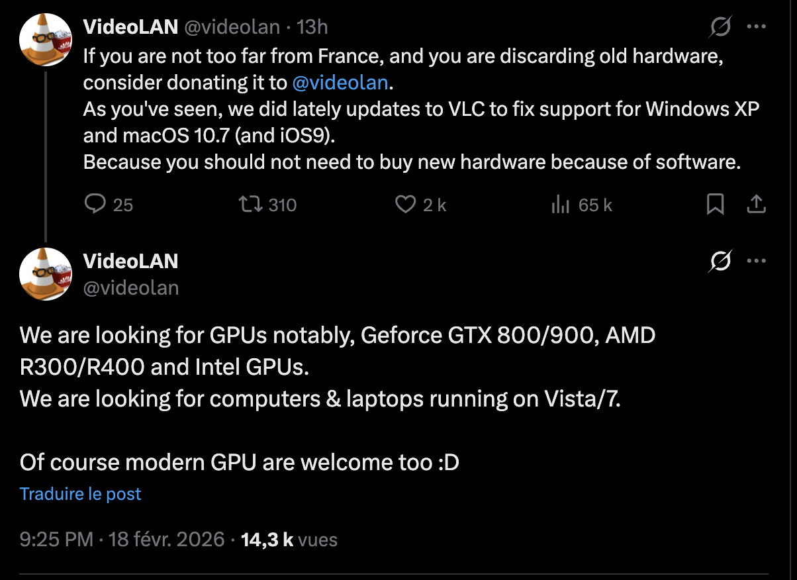Open more options menu on second tweet
The width and height of the screenshot is (797, 580).
[x=756, y=262]
